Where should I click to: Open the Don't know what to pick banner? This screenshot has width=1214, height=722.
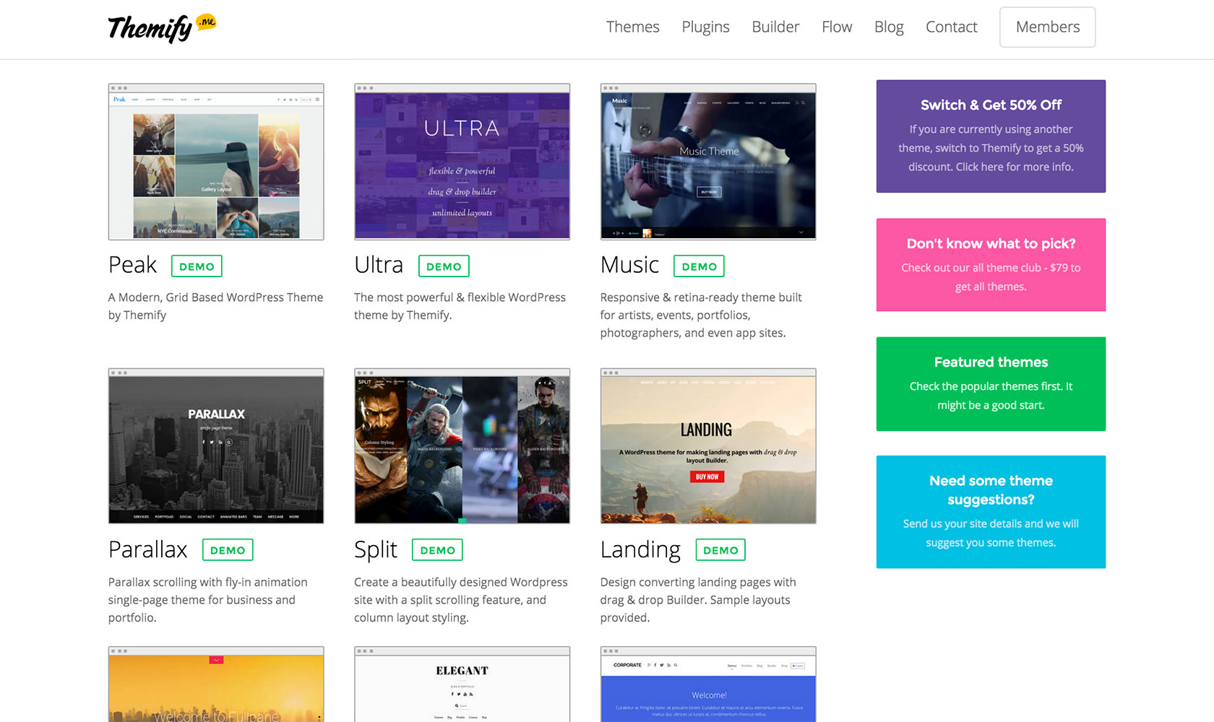pyautogui.click(x=991, y=265)
